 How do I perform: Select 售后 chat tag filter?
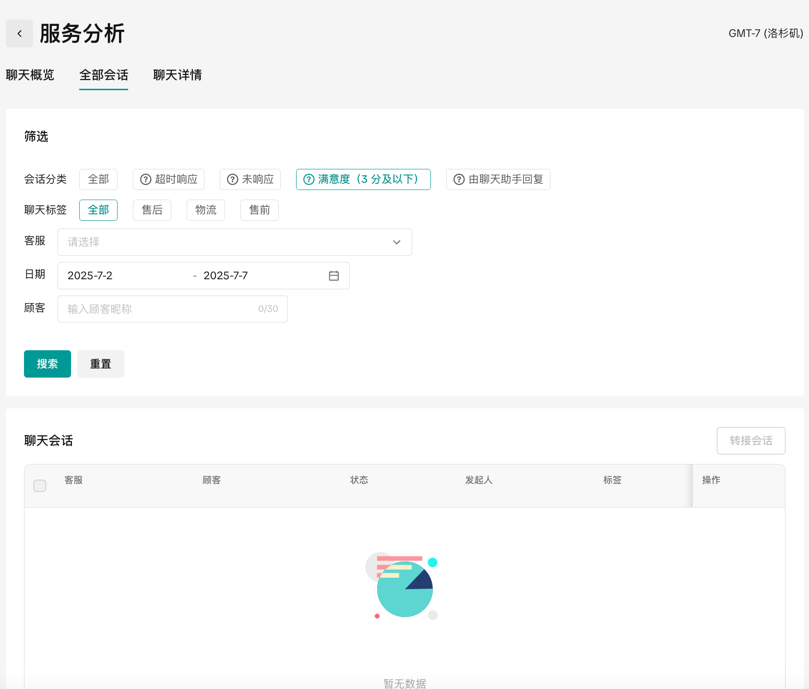152,210
